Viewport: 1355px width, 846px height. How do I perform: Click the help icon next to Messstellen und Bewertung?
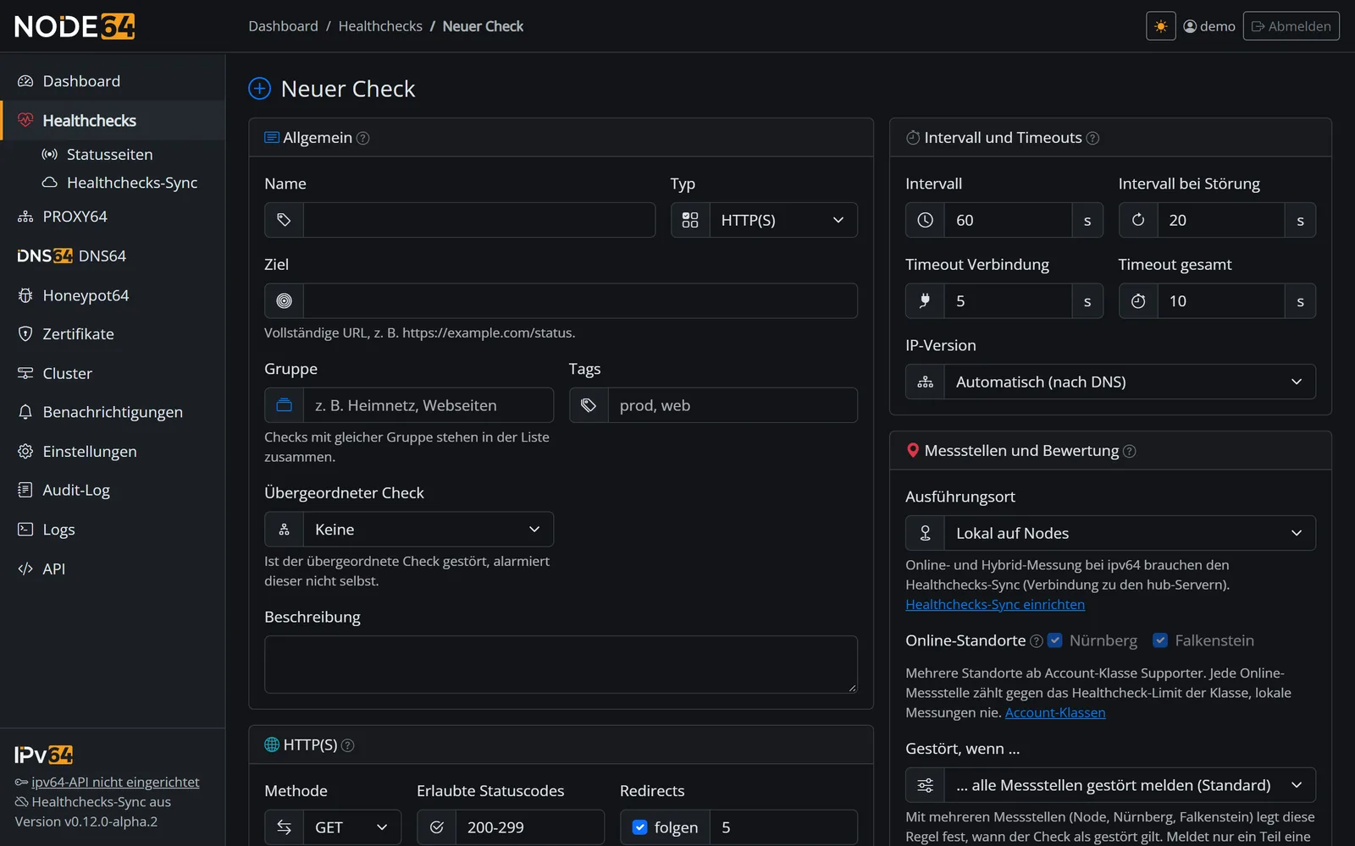pos(1129,452)
